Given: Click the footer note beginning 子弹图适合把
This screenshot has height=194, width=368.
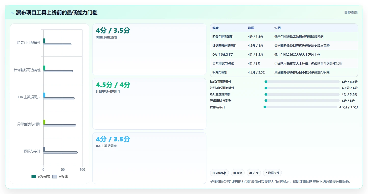Looking at the screenshot, I should coord(281,182).
